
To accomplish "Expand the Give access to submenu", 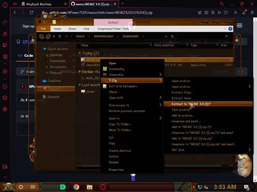I will coord(160,105).
